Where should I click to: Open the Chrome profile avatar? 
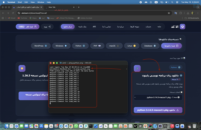point(193,13)
